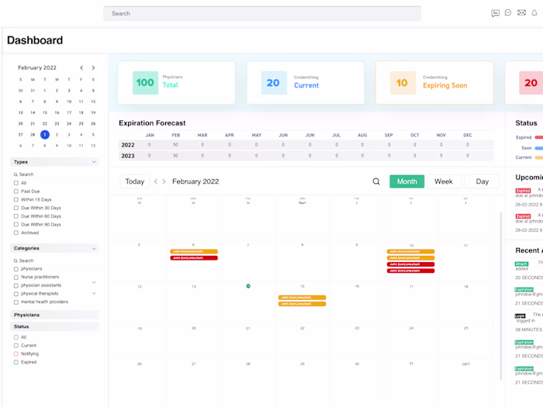Open red event on day 6
The width and height of the screenshot is (543, 407).
tap(194, 258)
